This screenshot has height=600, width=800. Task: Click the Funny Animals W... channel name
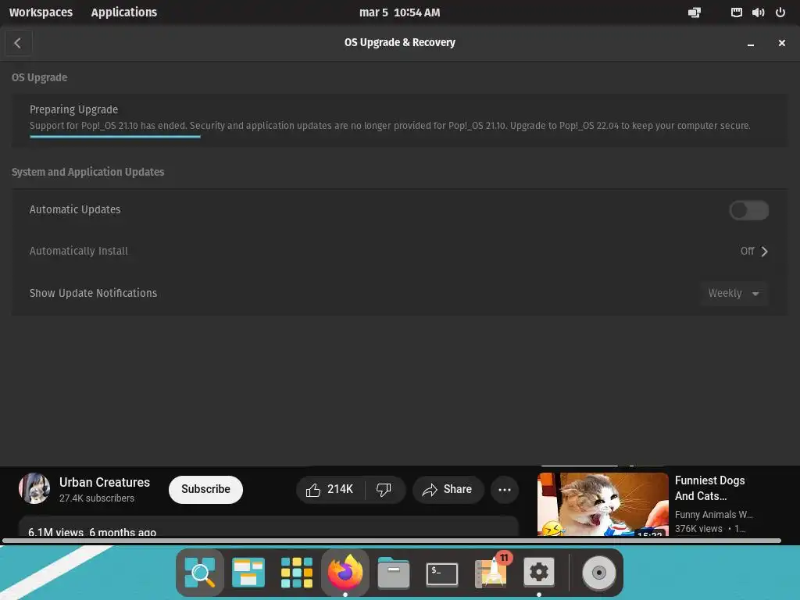click(713, 514)
